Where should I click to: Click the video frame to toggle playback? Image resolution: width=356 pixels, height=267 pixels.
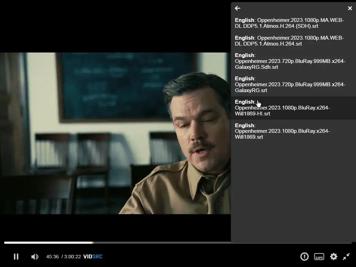pos(115,133)
